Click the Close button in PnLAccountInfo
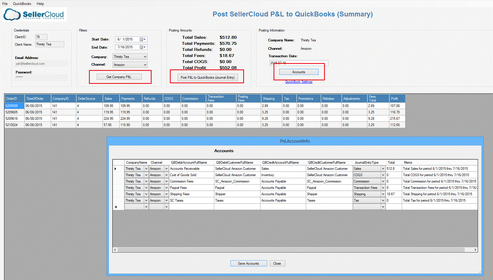The width and height of the screenshot is (493, 280). tap(277, 264)
